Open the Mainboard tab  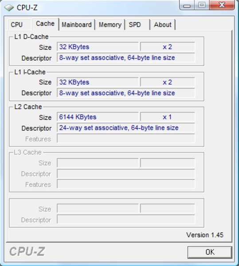pyautogui.click(x=77, y=25)
